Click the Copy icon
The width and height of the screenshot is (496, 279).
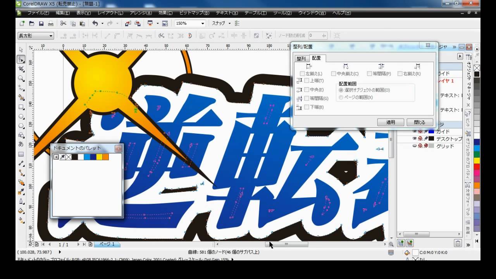pyautogui.click(x=73, y=23)
